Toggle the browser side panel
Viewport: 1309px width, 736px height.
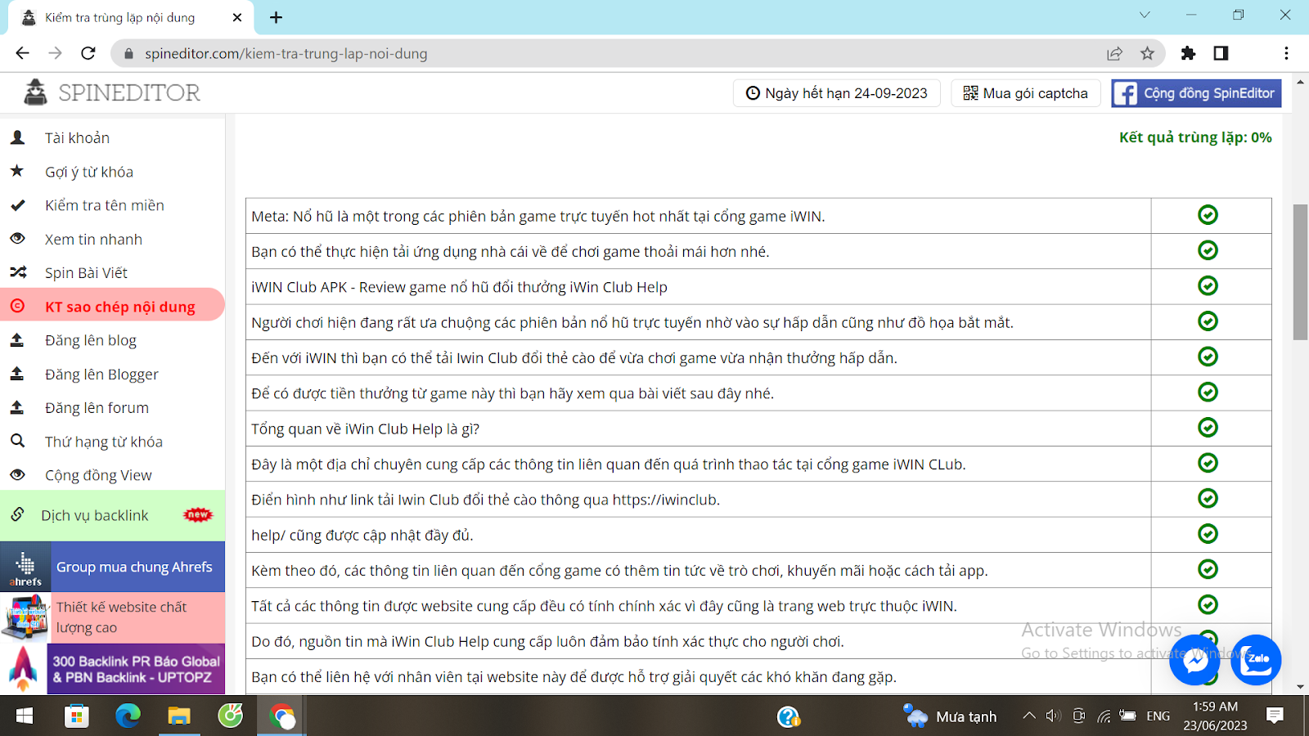point(1221,53)
